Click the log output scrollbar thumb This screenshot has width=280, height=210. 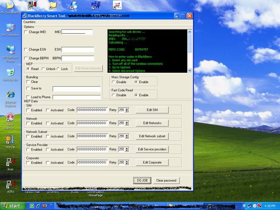tap(190, 43)
